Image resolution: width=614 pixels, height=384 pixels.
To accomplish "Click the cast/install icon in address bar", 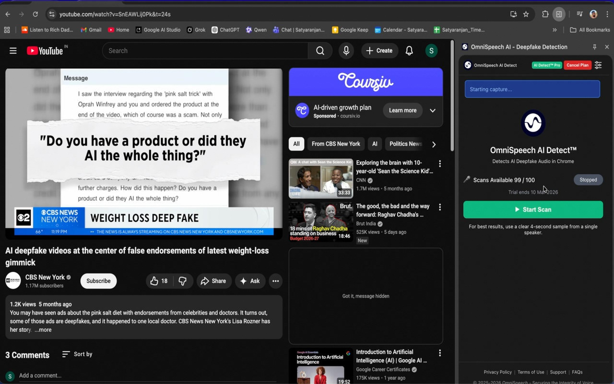I will [x=513, y=14].
